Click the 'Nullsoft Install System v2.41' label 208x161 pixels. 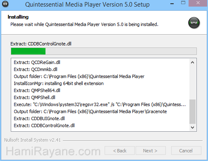pyautogui.click(x=32, y=140)
